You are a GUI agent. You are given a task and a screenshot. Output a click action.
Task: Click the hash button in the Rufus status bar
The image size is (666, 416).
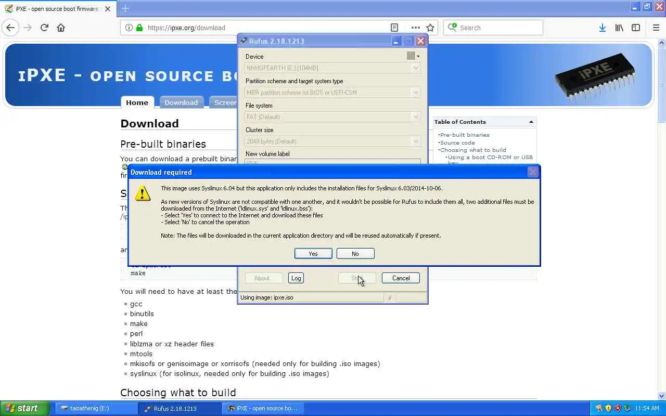tap(390, 297)
